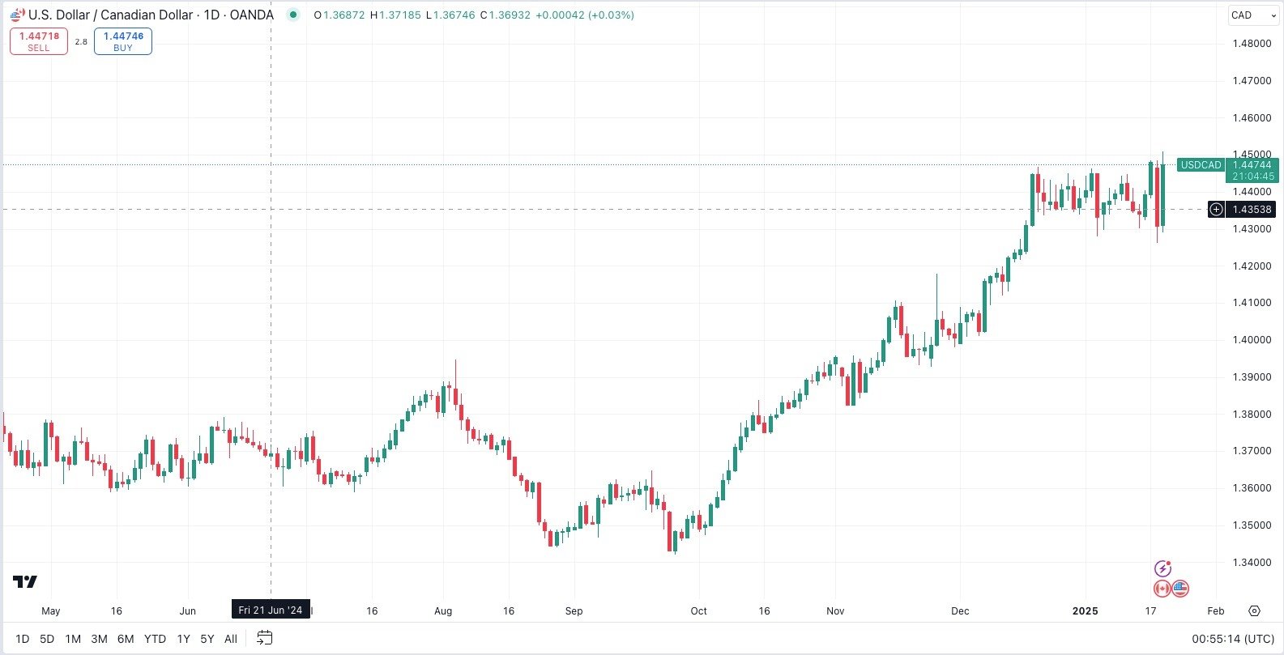Click the Aug time axis label
The width and height of the screenshot is (1284, 655).
pos(443,611)
